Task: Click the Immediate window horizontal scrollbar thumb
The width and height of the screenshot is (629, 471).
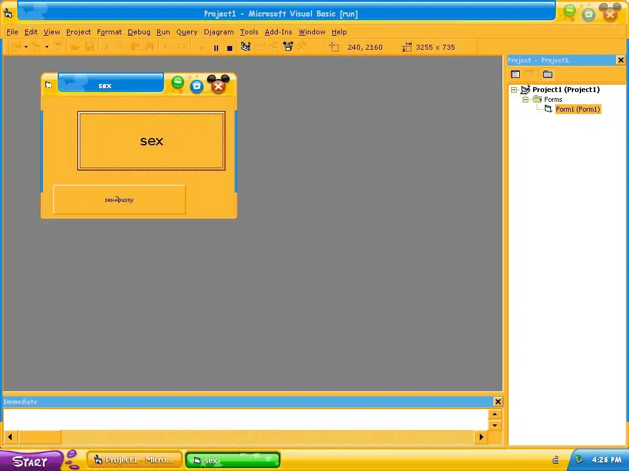Action: click(40, 437)
